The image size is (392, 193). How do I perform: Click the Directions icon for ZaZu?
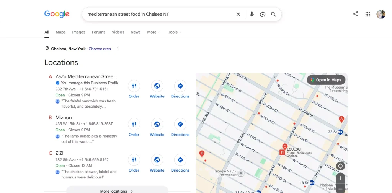180,86
